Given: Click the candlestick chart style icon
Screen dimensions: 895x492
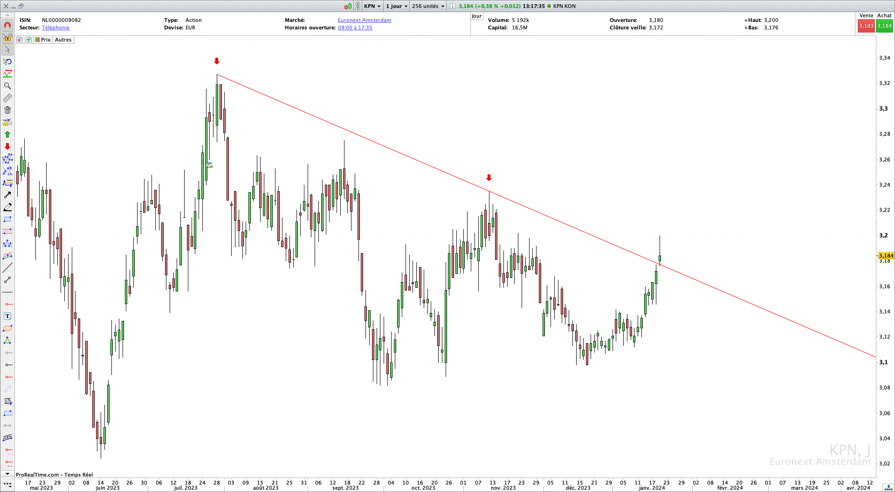Looking at the screenshot, I should pyautogui.click(x=348, y=6).
